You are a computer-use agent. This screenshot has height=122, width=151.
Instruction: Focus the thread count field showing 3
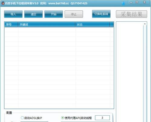102,118
